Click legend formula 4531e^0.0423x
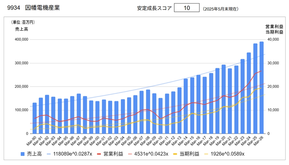 [x=151, y=154]
